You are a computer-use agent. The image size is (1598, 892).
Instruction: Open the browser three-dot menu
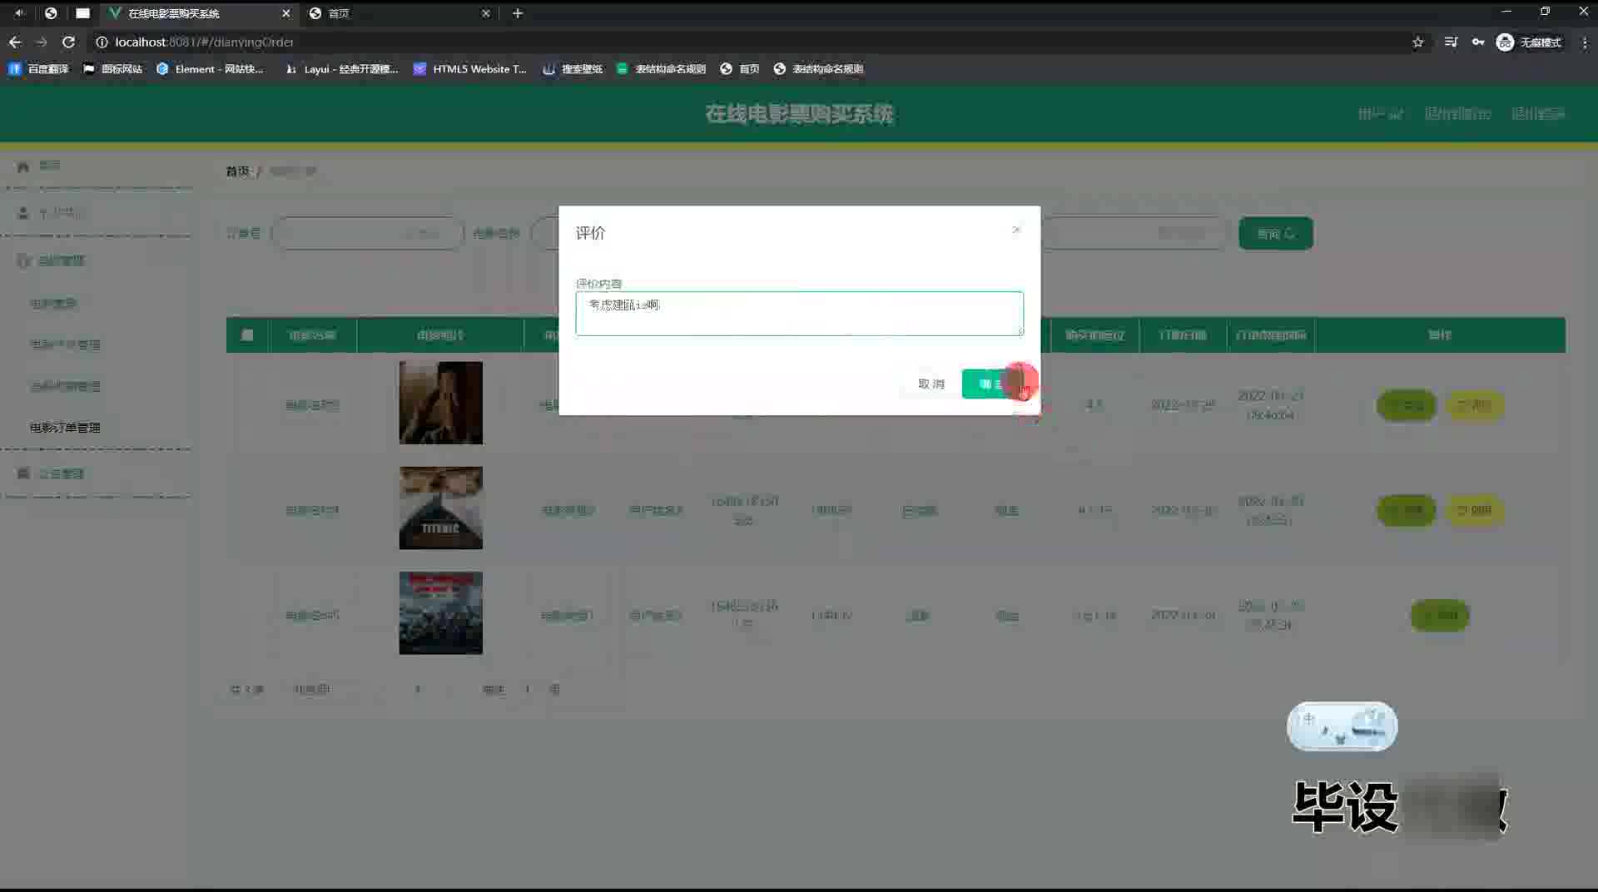[x=1585, y=42]
